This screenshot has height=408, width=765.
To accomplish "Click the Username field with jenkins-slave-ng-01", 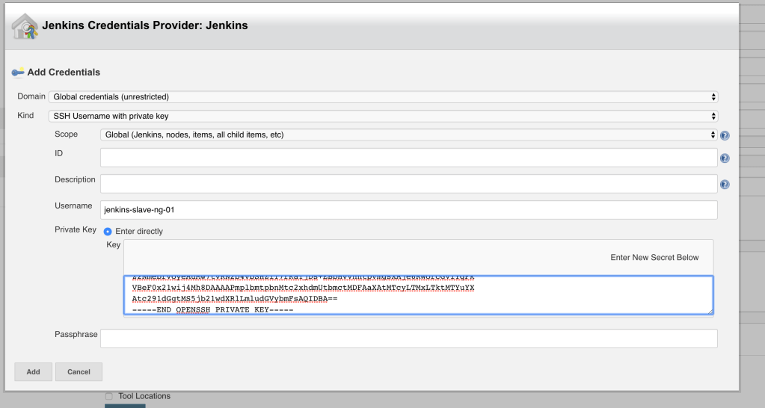I will point(409,210).
